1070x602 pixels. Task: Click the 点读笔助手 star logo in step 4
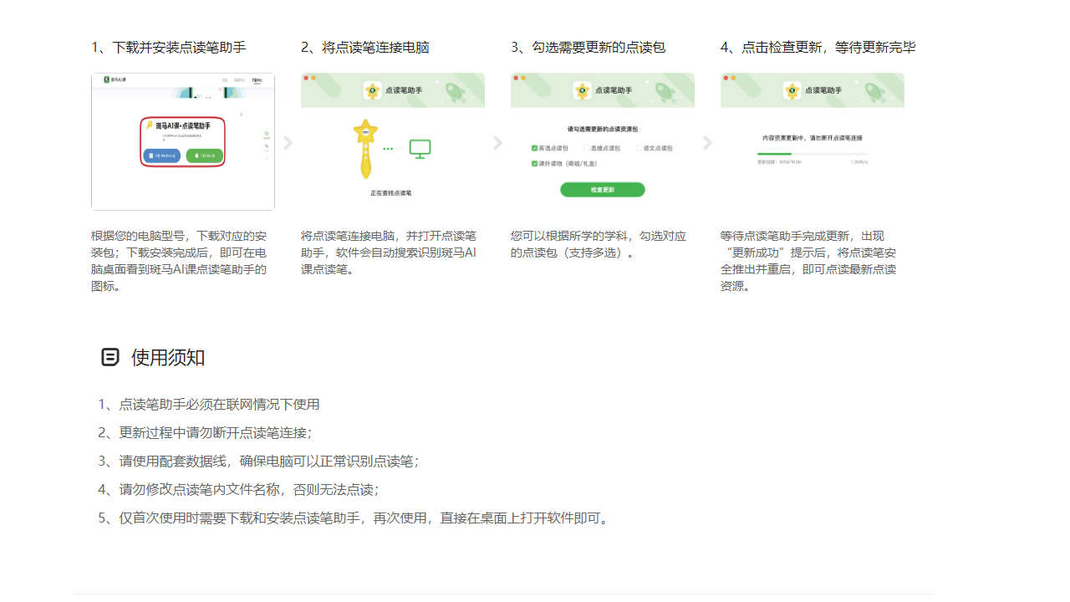pyautogui.click(x=792, y=90)
